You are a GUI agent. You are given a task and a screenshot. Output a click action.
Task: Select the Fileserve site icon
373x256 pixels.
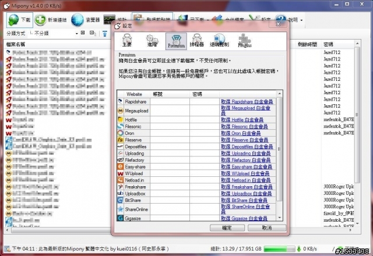(x=121, y=140)
